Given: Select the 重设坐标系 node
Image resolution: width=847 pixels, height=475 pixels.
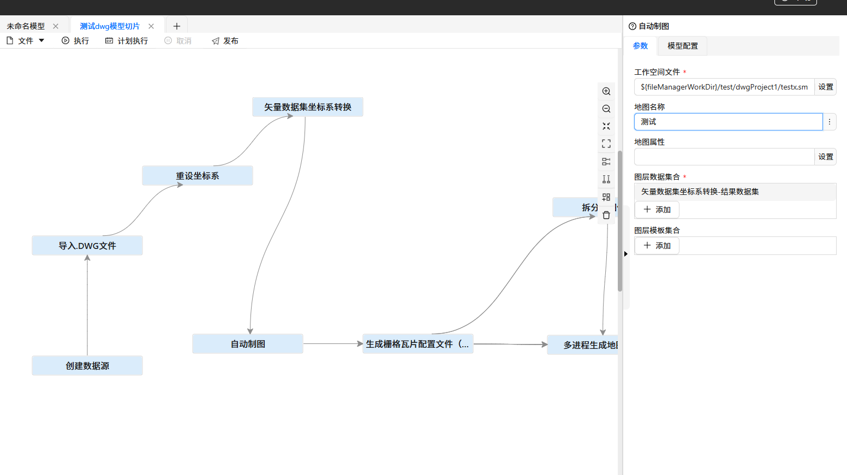Looking at the screenshot, I should pos(198,176).
